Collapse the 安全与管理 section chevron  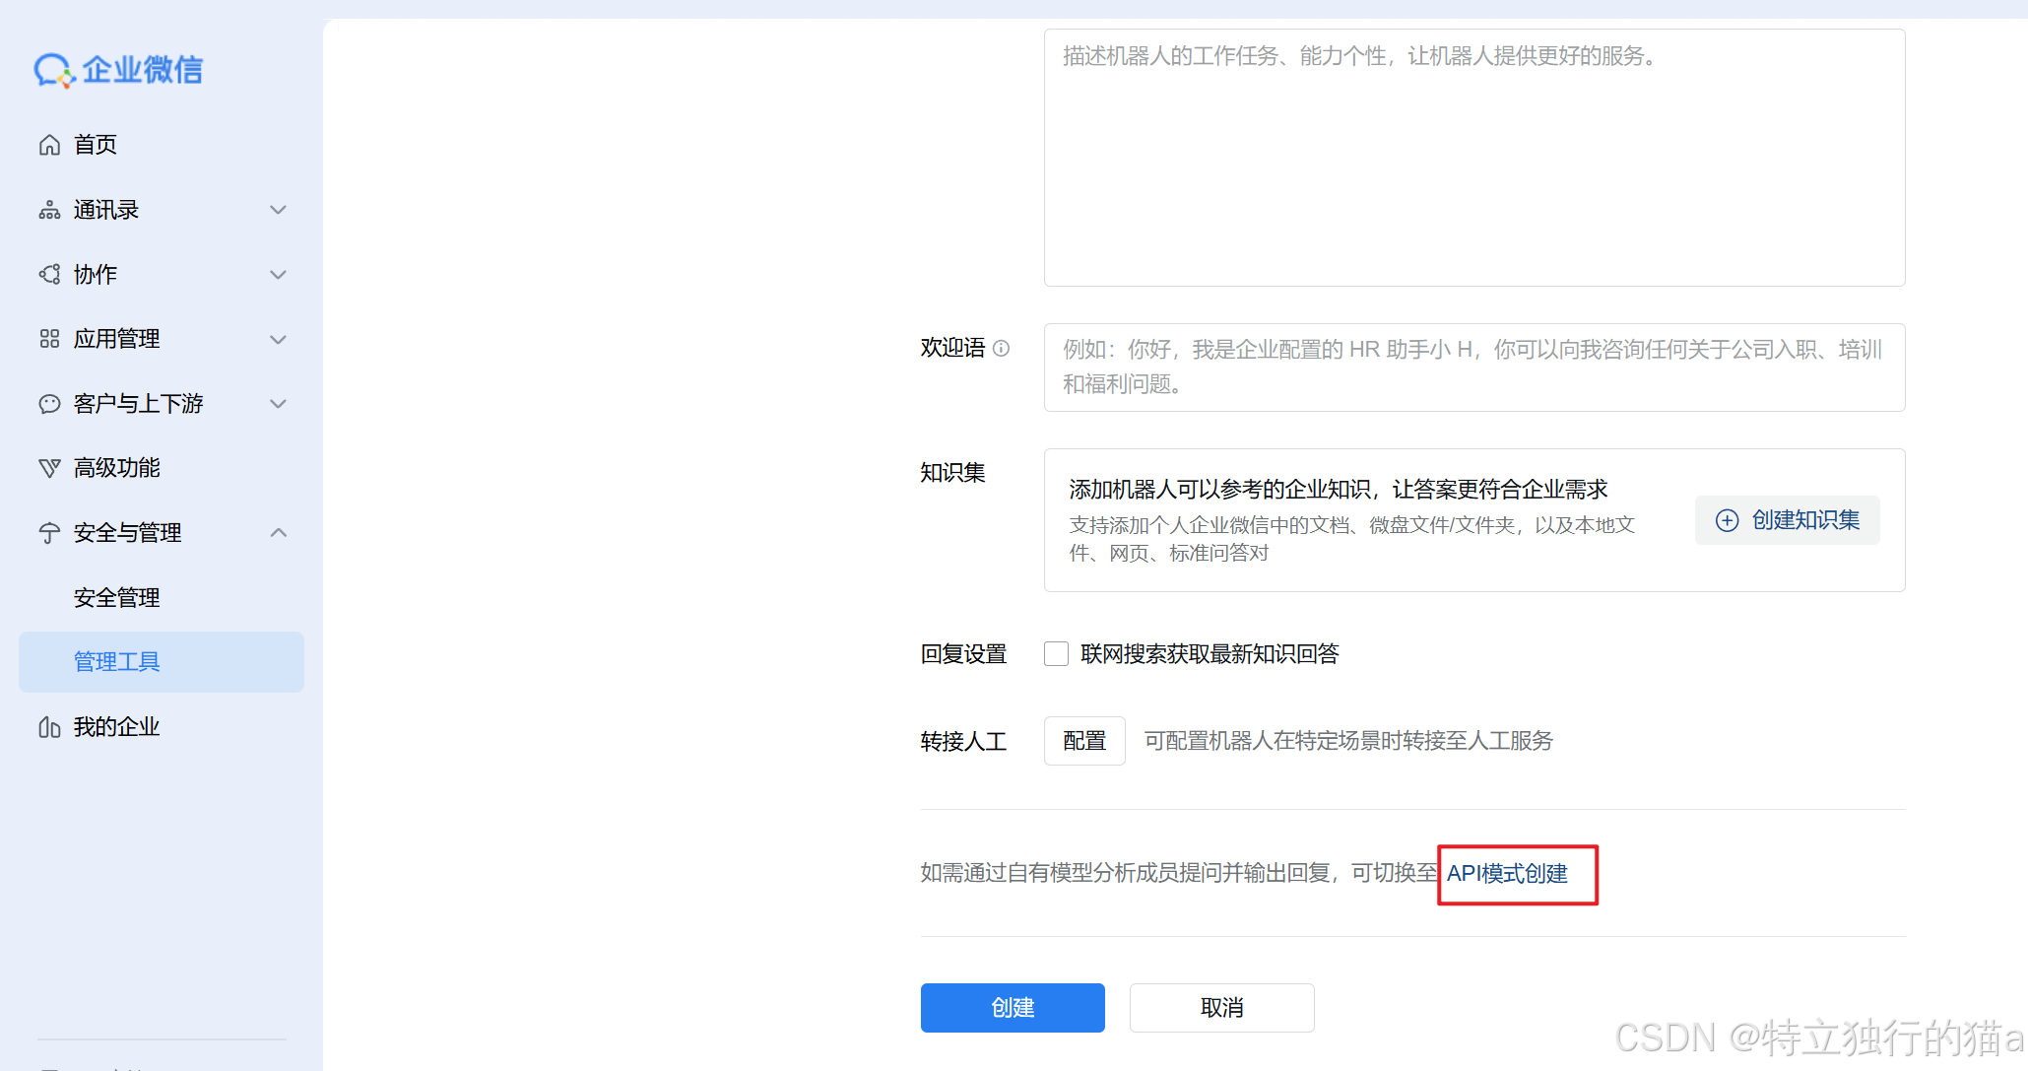point(278,532)
